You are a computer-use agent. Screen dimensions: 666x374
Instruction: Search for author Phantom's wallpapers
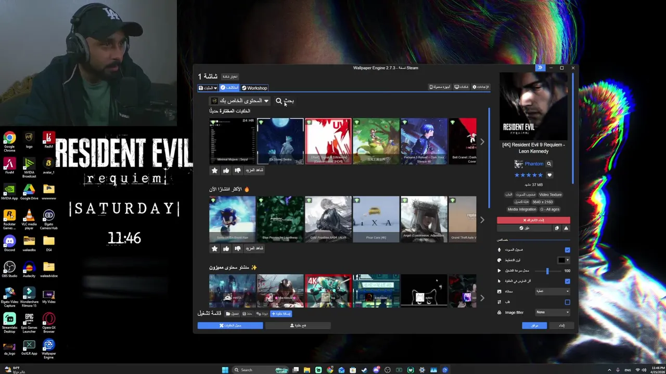548,164
